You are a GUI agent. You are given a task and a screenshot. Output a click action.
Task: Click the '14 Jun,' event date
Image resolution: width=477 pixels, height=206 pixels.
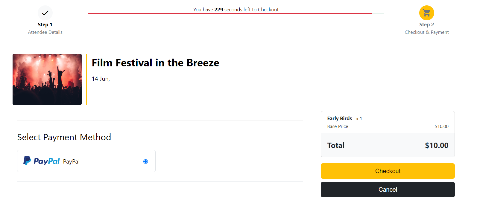[x=101, y=79]
